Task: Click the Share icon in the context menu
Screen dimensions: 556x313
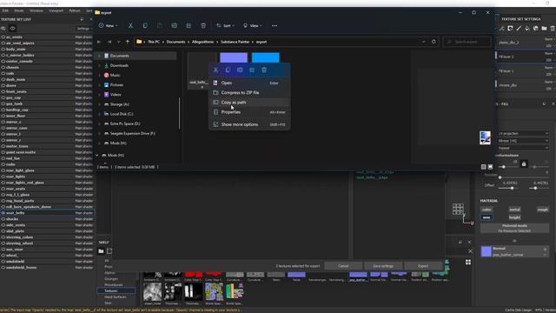Action: [252, 70]
